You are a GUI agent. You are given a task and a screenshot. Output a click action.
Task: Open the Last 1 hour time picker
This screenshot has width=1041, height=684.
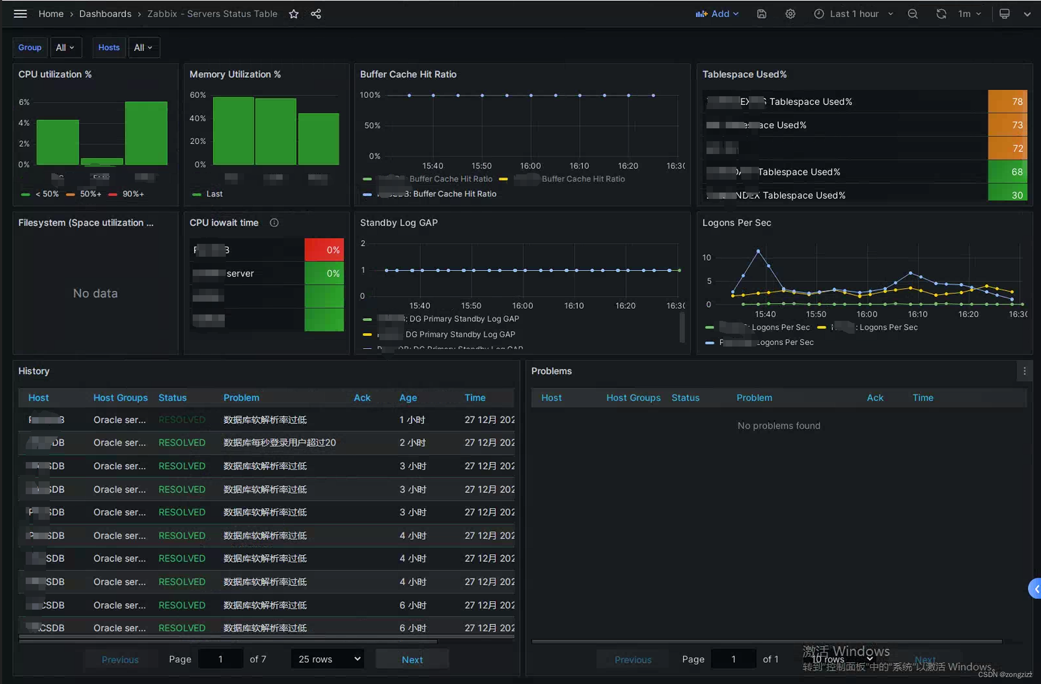(854, 14)
